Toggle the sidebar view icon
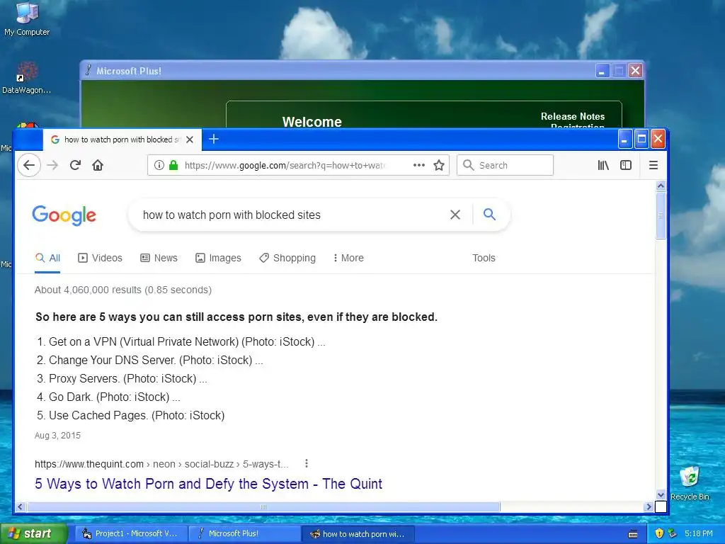Viewport: 725px width, 544px height. (626, 165)
